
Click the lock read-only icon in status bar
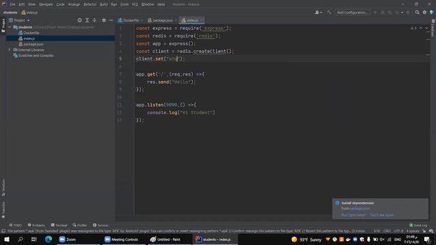[x=424, y=231]
